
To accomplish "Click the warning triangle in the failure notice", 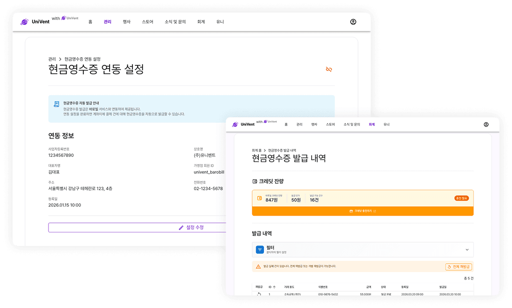I will point(258,266).
